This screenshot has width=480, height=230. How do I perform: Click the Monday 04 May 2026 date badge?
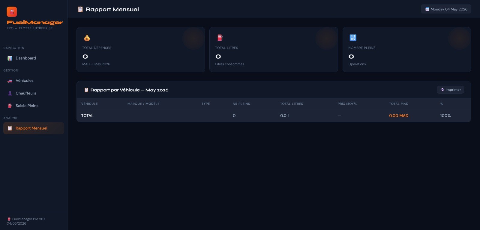[x=446, y=9]
